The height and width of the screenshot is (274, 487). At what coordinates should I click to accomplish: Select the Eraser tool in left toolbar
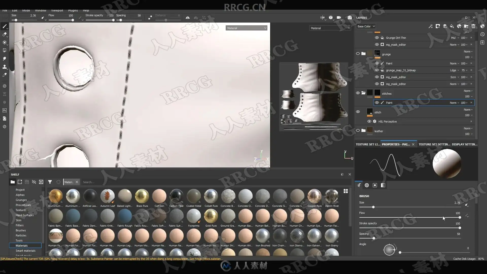5,35
